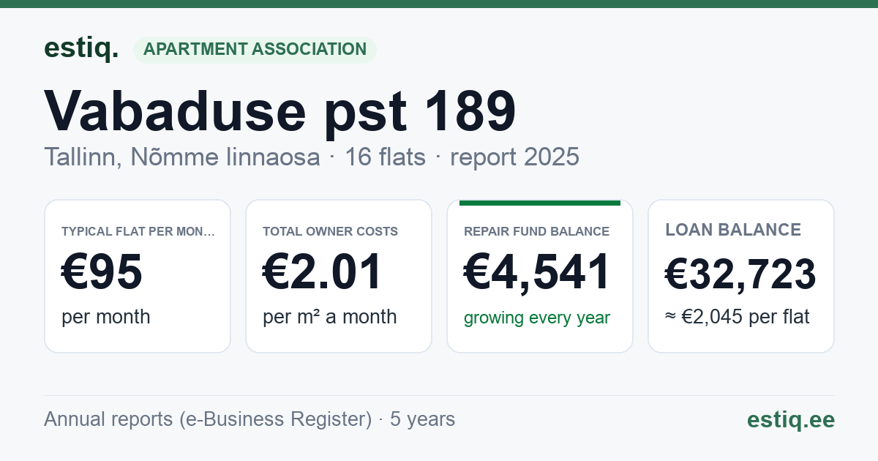Click the REPAIR FUND BALANCE label
The image size is (878, 461).
[x=536, y=231]
